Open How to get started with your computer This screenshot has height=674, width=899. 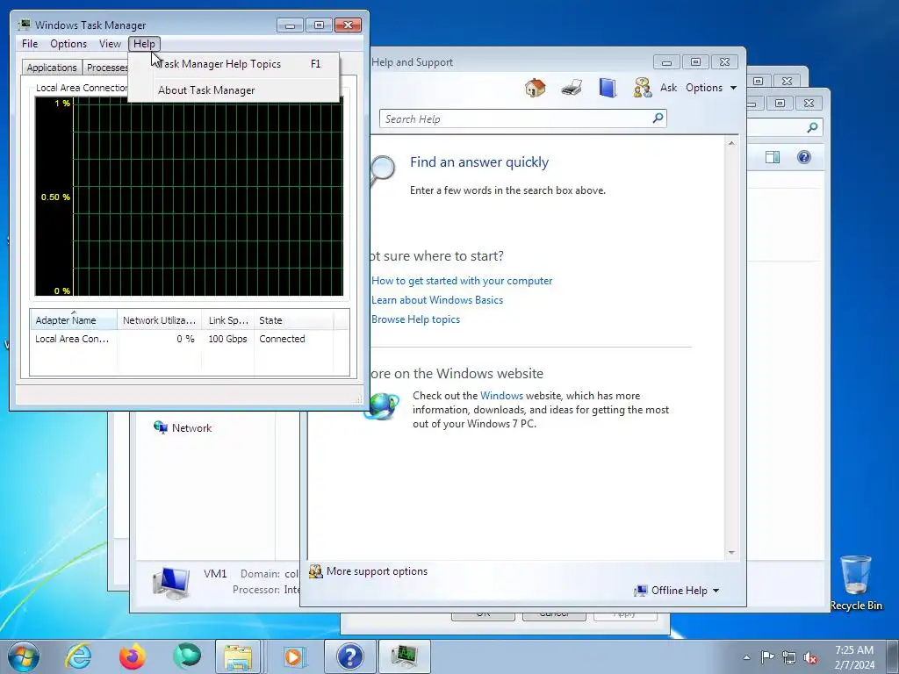tap(462, 281)
